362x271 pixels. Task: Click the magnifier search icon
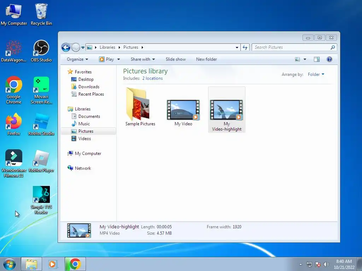point(333,47)
